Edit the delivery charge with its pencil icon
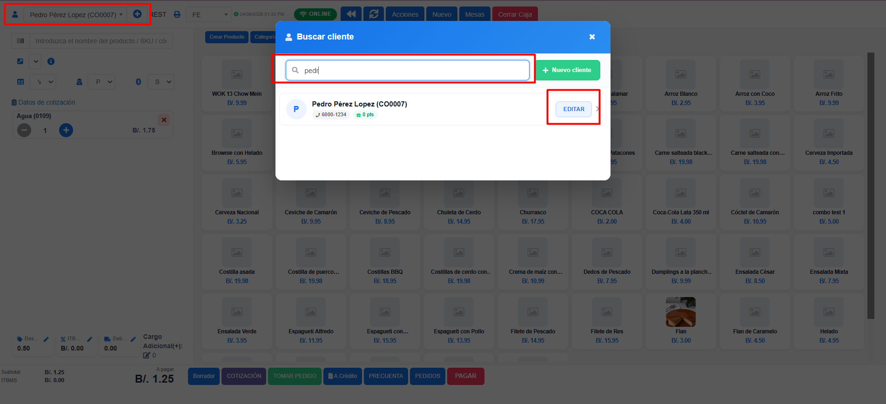This screenshot has width=886, height=404. (133, 339)
